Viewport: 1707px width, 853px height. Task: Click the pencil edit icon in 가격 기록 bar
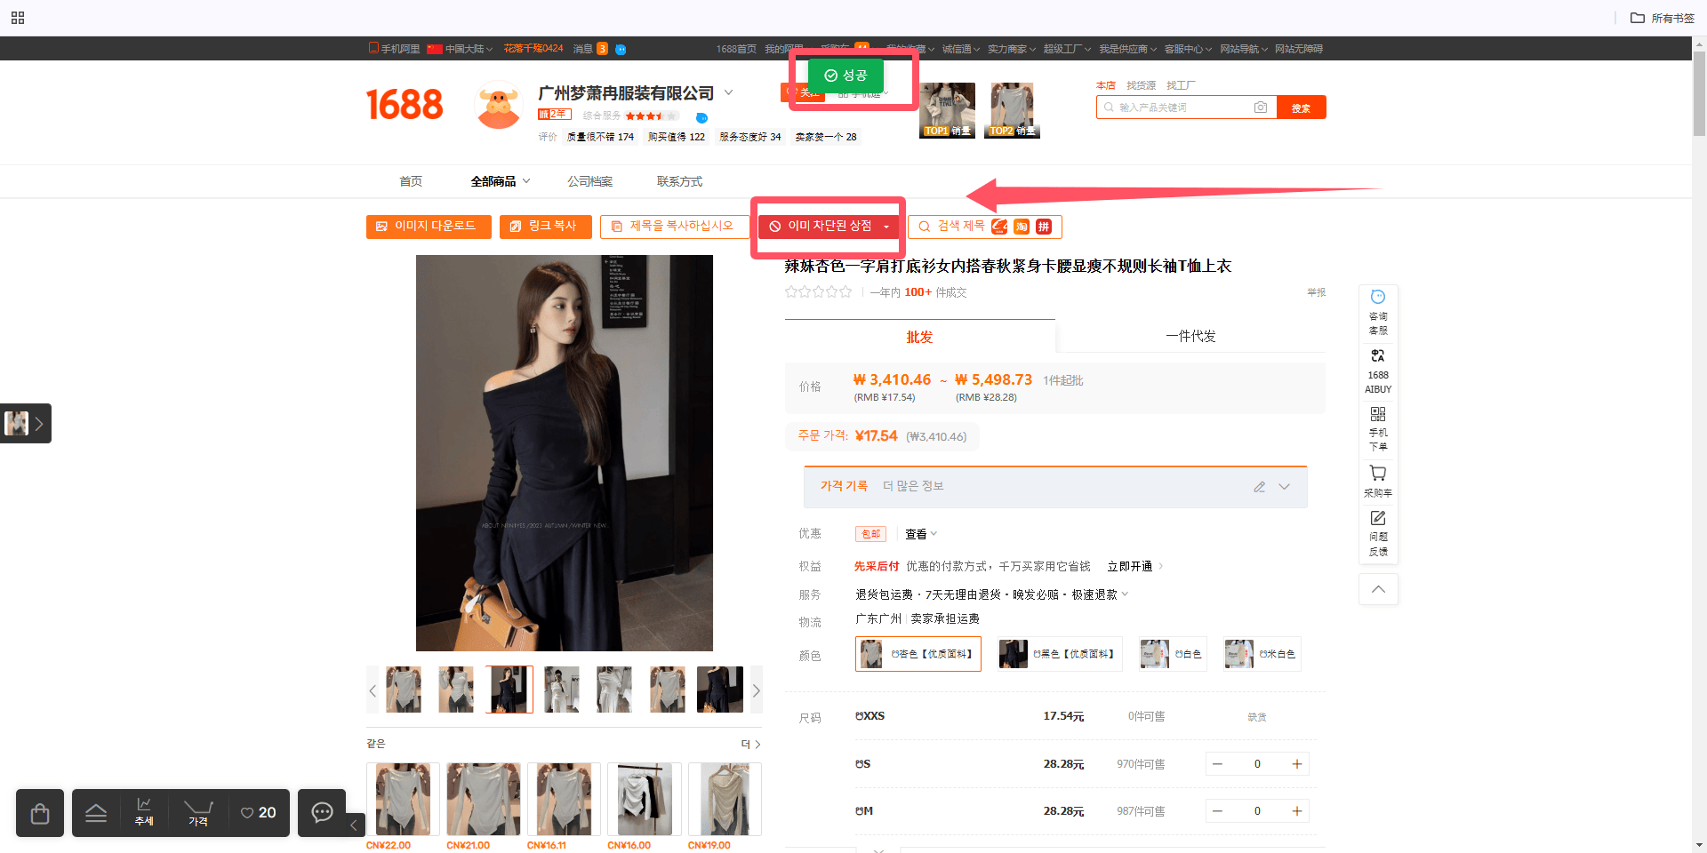click(1259, 487)
